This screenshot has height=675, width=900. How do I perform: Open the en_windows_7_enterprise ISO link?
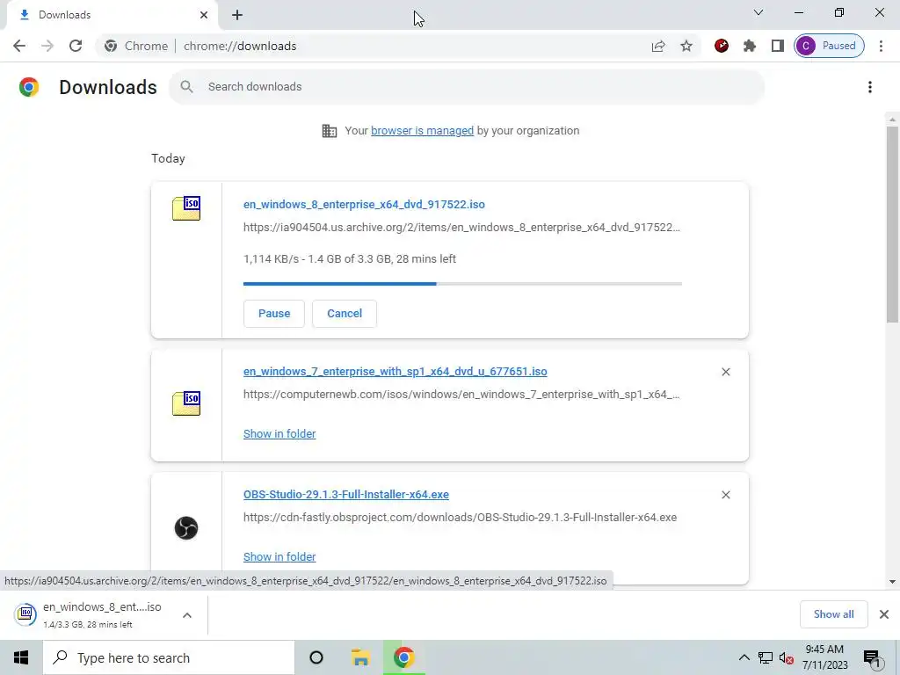tap(395, 372)
